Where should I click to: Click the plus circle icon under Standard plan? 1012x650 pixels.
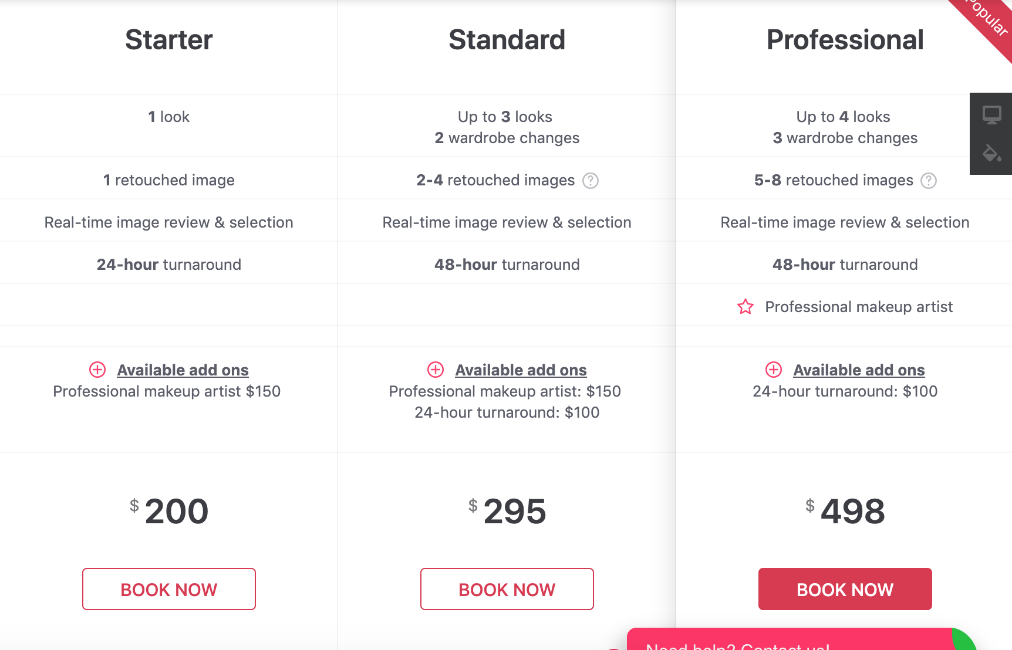coord(436,370)
